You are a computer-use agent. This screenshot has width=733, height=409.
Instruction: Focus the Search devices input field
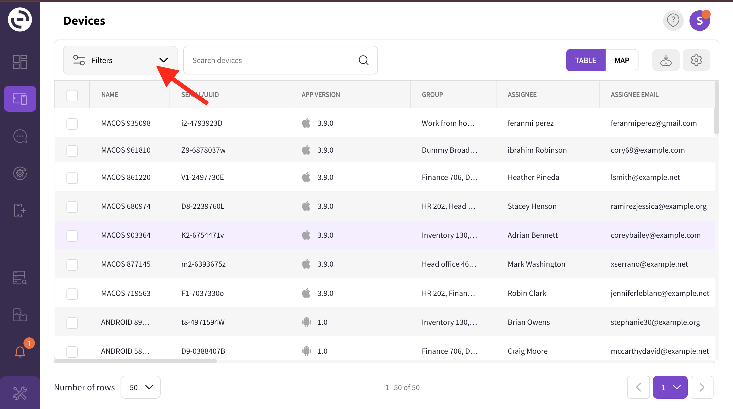point(281,60)
